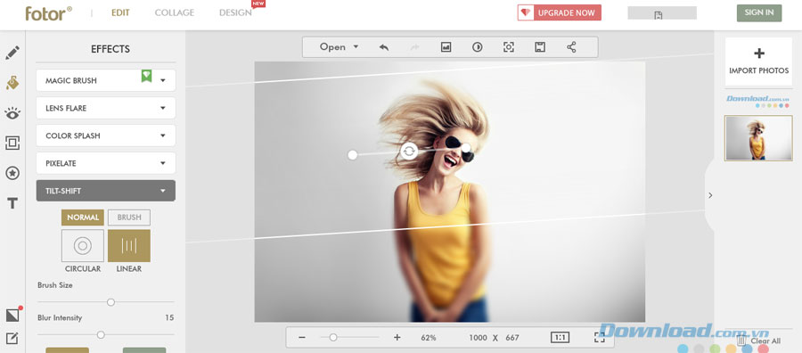The image size is (802, 353).
Task: Click the 62% zoom value
Action: point(428,338)
